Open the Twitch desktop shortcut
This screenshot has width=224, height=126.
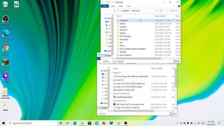[x=6, y=77]
